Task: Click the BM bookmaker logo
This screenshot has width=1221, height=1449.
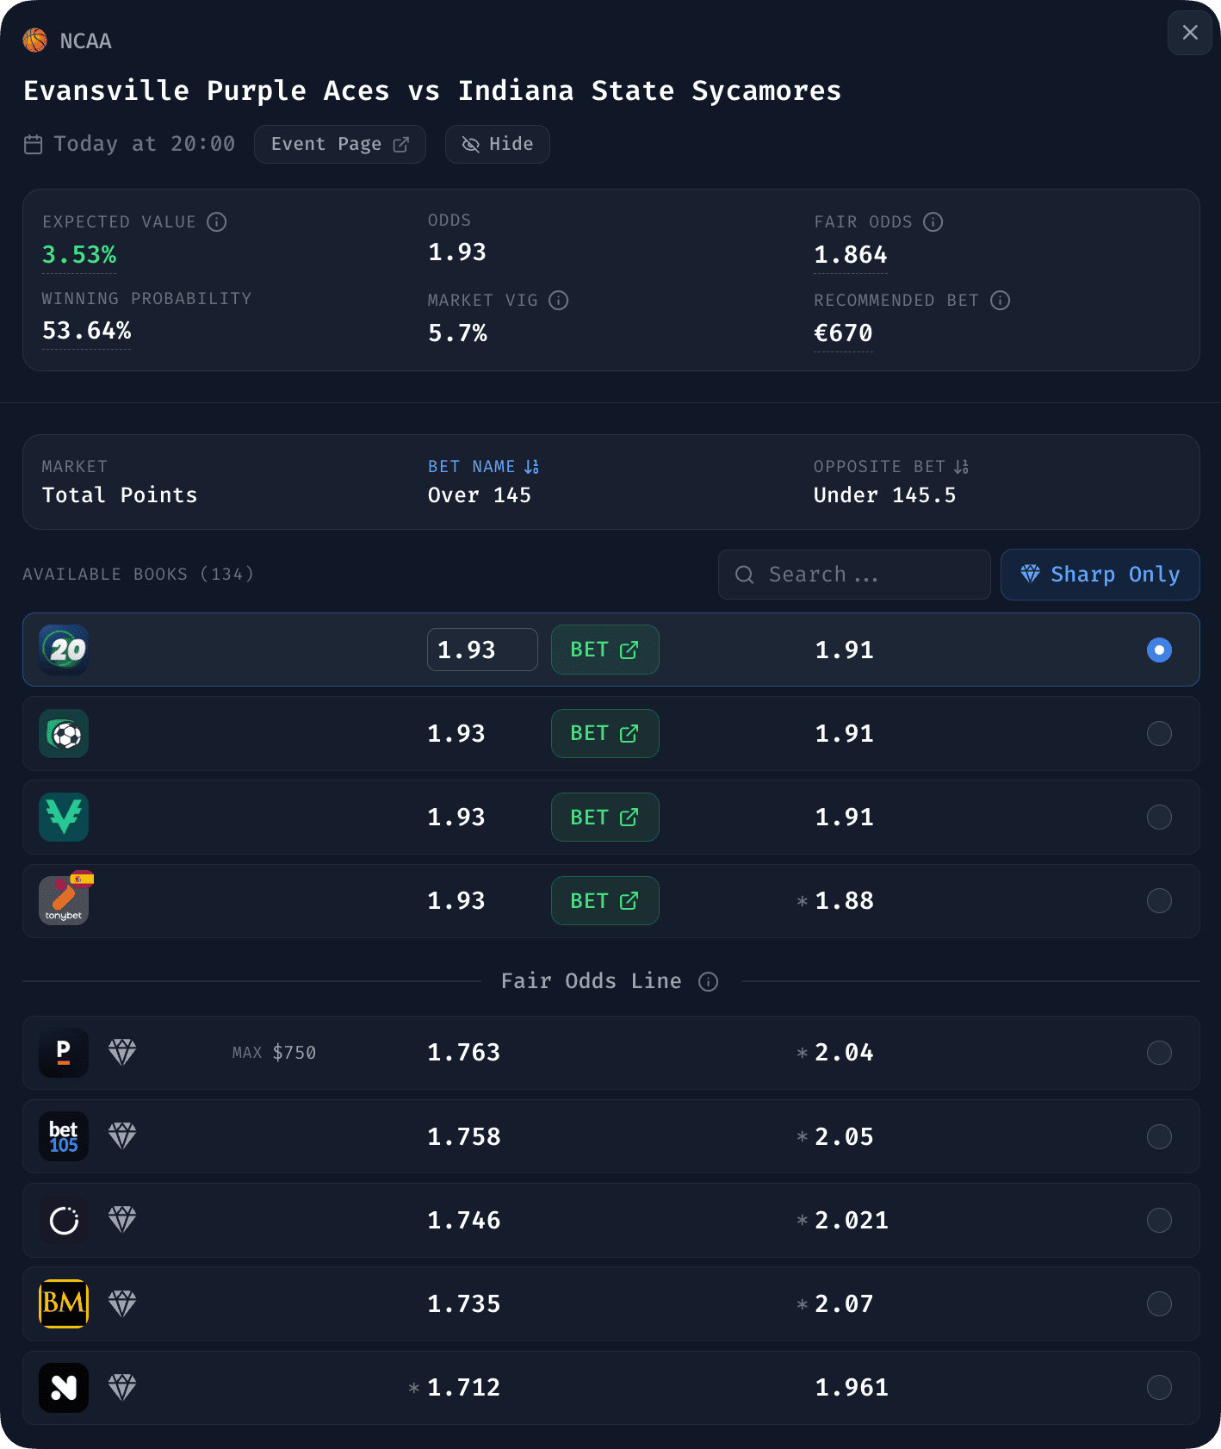Action: 64,1303
